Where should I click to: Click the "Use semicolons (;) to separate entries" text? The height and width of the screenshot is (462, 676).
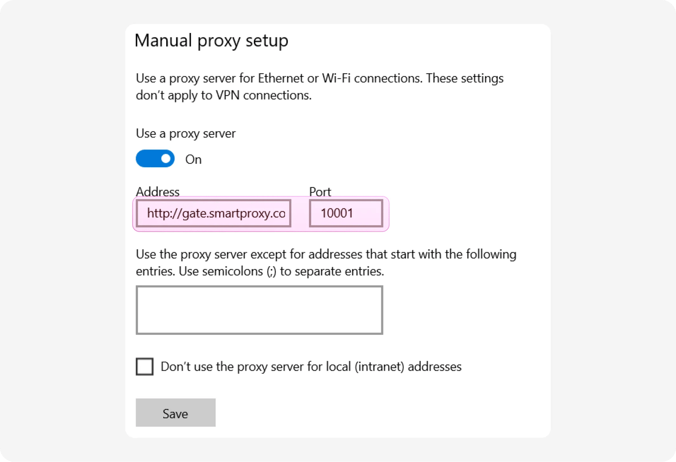coord(281,271)
